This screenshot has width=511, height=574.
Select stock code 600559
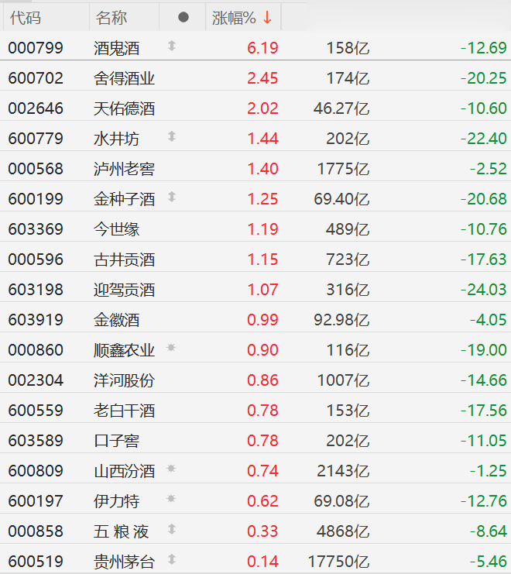pos(36,411)
